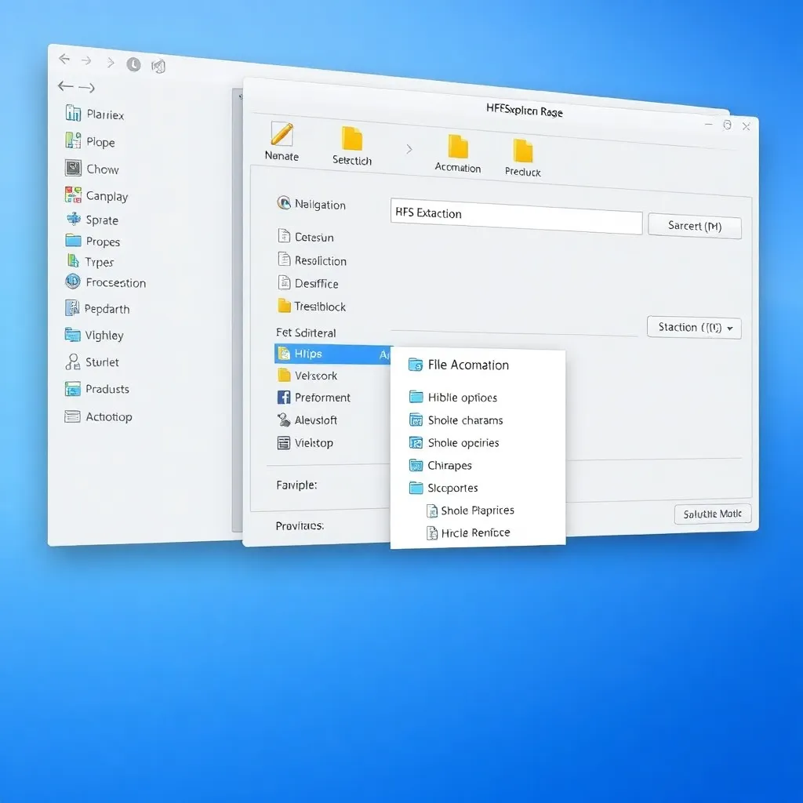This screenshot has height=803, width=803.
Task: Open the Acomation folder in toolbar
Action: click(458, 147)
